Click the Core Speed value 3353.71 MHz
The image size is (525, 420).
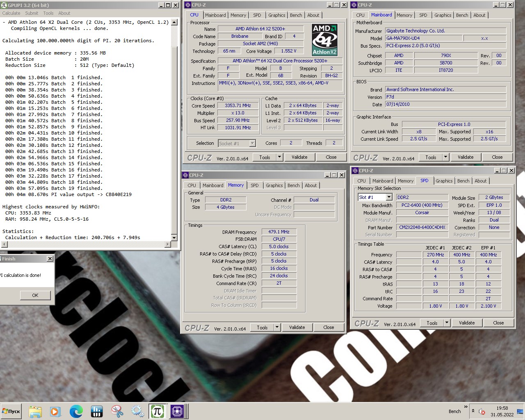238,105
